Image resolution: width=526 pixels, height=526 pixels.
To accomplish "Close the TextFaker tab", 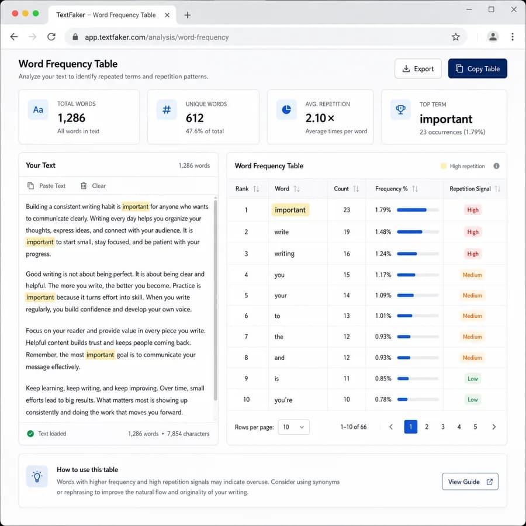I will coord(167,15).
